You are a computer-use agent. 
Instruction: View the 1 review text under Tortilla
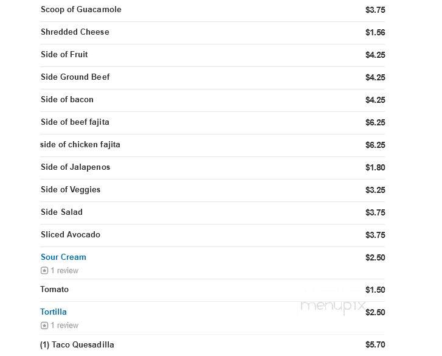point(64,325)
